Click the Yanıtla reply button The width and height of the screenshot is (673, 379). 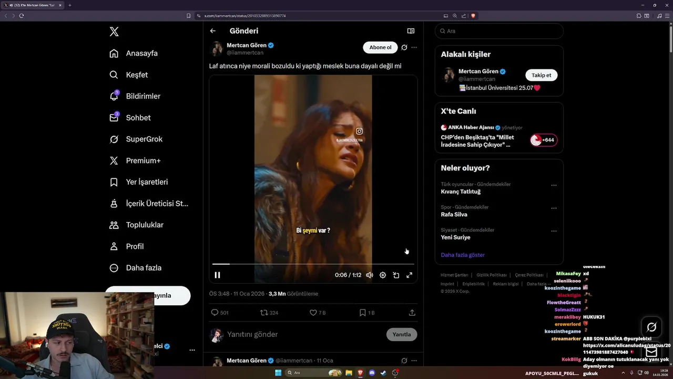[402, 334]
